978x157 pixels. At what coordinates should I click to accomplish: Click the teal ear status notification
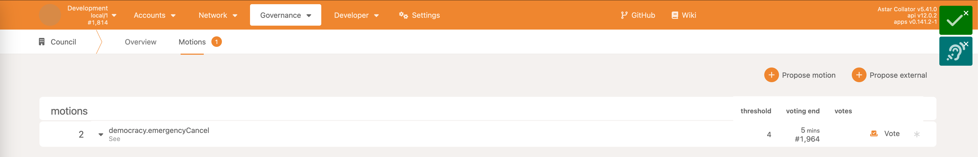[954, 52]
